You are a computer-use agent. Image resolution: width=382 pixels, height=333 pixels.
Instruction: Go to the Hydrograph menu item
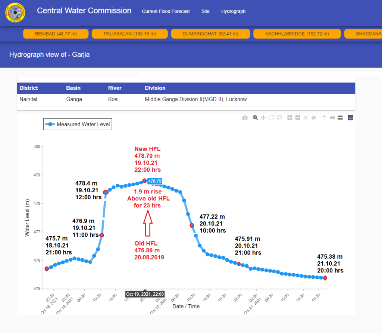point(233,11)
